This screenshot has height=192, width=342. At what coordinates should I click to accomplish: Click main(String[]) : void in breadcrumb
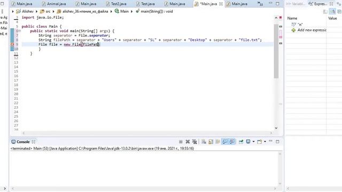(154, 11)
